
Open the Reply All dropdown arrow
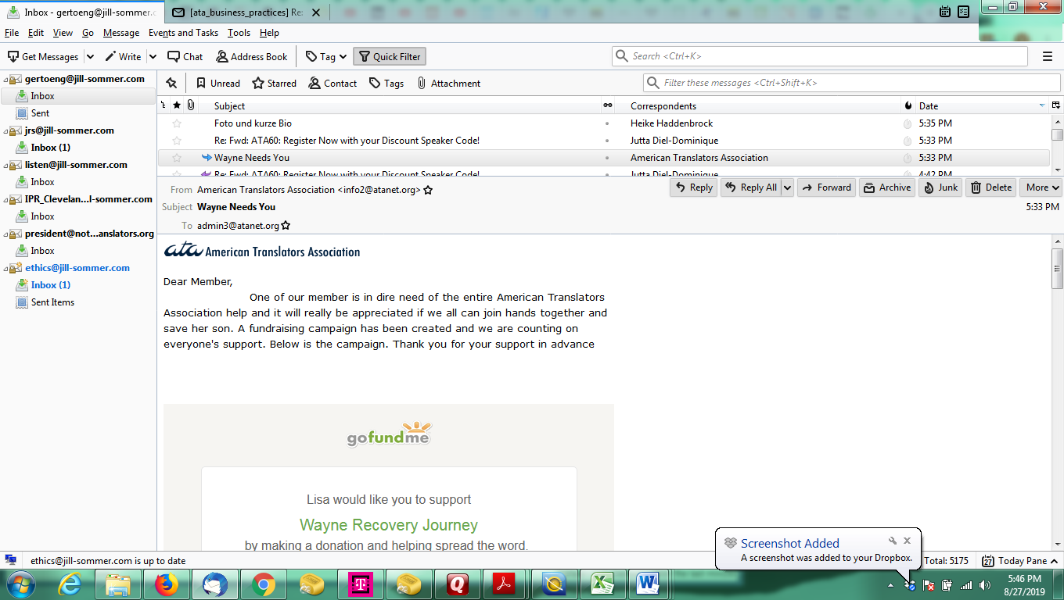787,187
